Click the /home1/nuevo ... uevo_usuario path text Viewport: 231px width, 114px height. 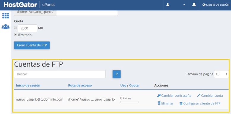click(91, 99)
